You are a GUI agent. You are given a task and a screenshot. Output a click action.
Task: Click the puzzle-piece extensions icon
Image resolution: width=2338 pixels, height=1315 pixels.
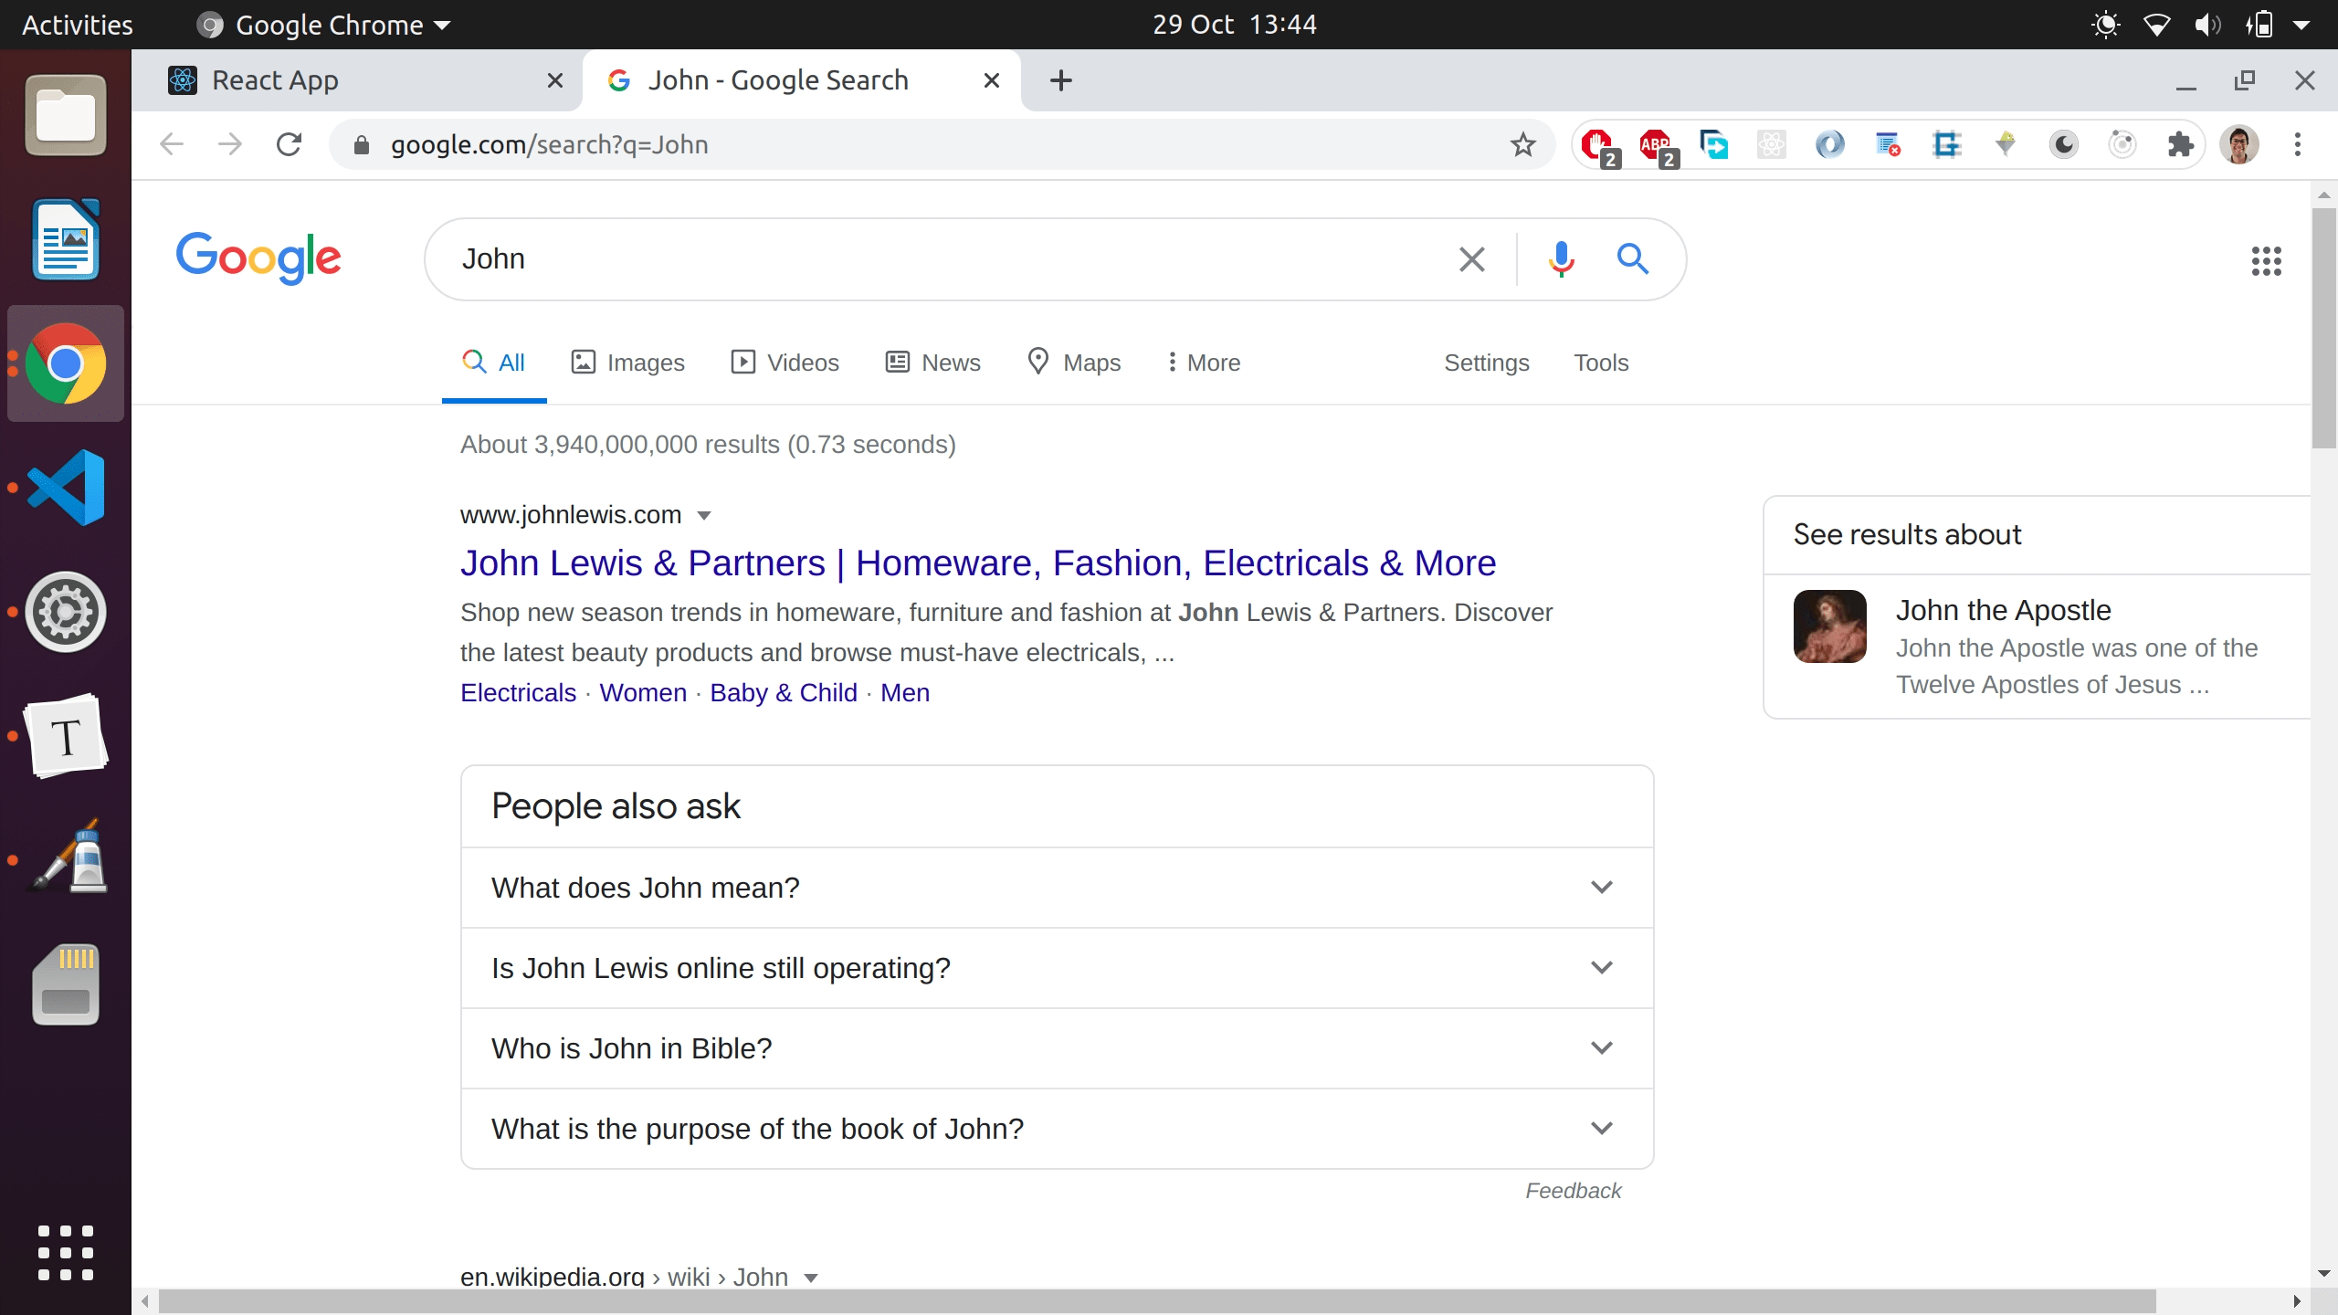coord(2181,144)
